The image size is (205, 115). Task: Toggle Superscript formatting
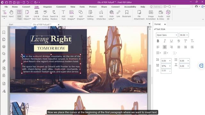pos(185,41)
